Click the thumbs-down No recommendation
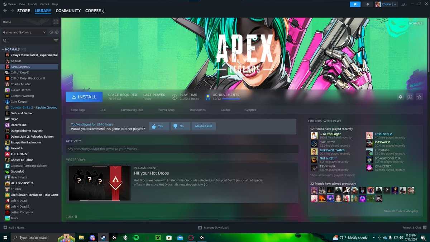The width and height of the screenshot is (430, 242). tap(180, 126)
